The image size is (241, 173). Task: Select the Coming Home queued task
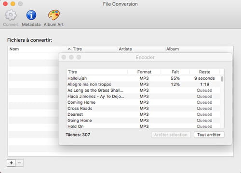pyautogui.click(x=143, y=102)
